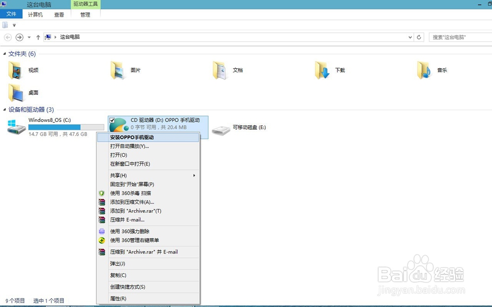Click the 360 antivirus shield icon
The width and height of the screenshot is (492, 307).
[x=102, y=193]
